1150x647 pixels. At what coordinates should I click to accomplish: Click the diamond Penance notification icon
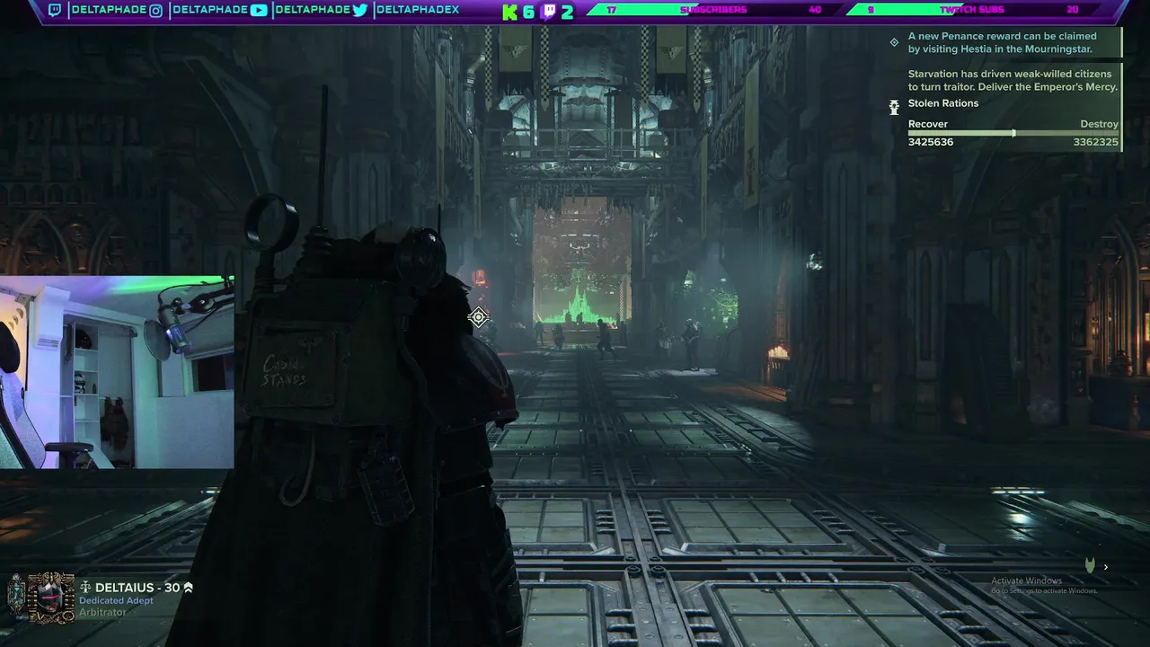tap(894, 42)
